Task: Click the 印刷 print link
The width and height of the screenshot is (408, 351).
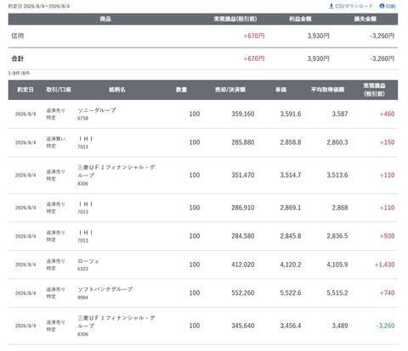Action: tap(388, 6)
